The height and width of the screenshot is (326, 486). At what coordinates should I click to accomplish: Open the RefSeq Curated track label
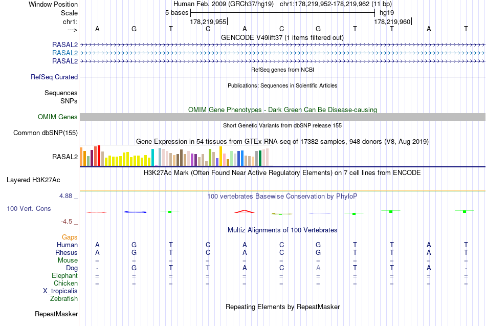click(54, 77)
